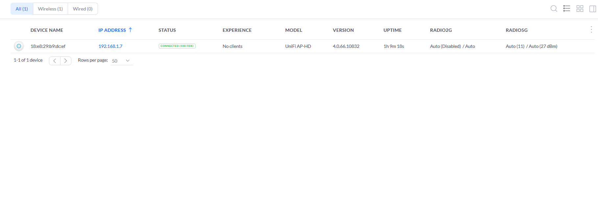This screenshot has height=201, width=598.
Task: Sort by Uptime column
Action: [x=393, y=30]
